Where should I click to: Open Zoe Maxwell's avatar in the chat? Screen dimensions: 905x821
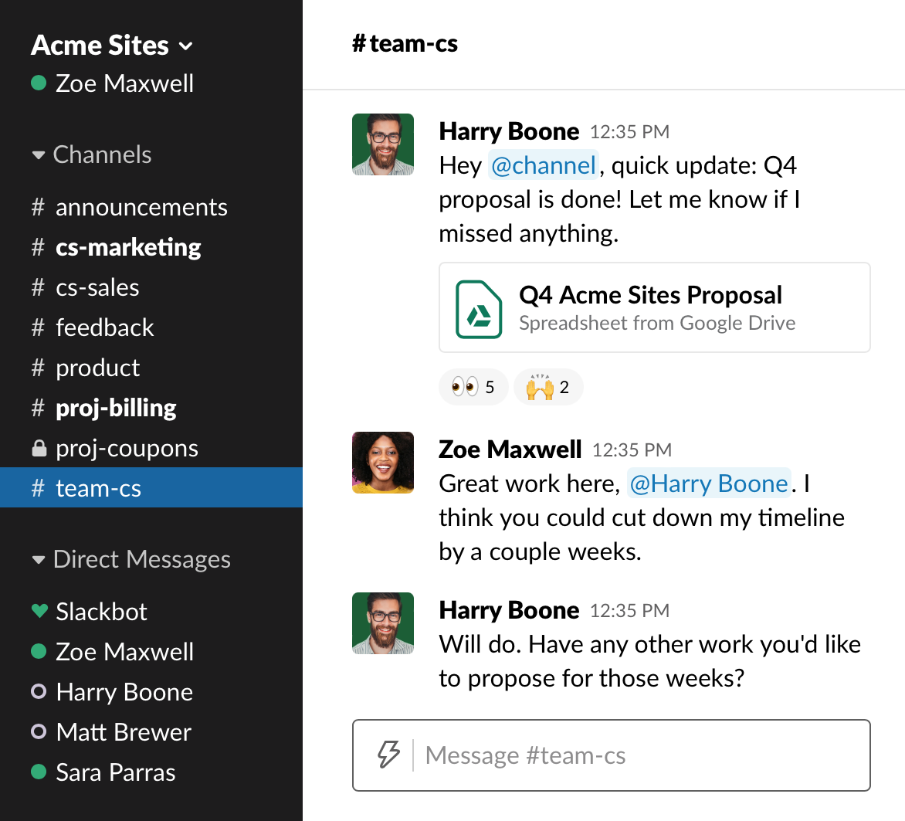pyautogui.click(x=383, y=463)
